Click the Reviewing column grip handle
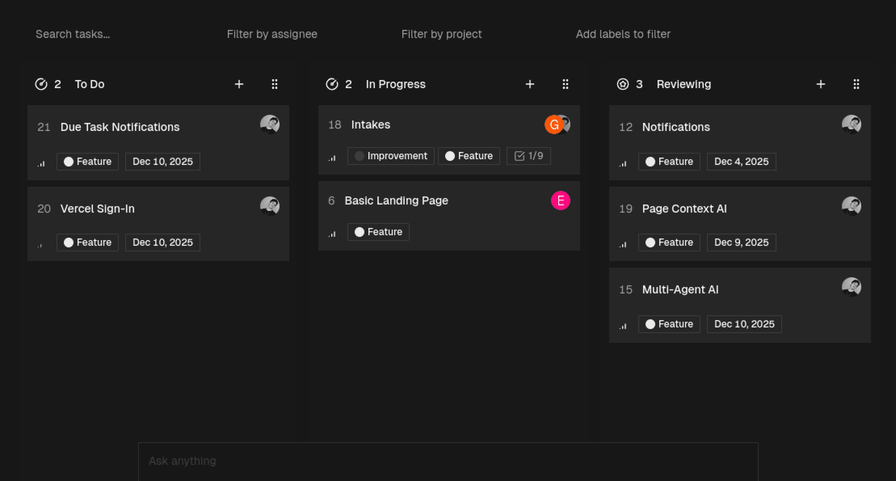The height and width of the screenshot is (481, 896). [x=856, y=84]
